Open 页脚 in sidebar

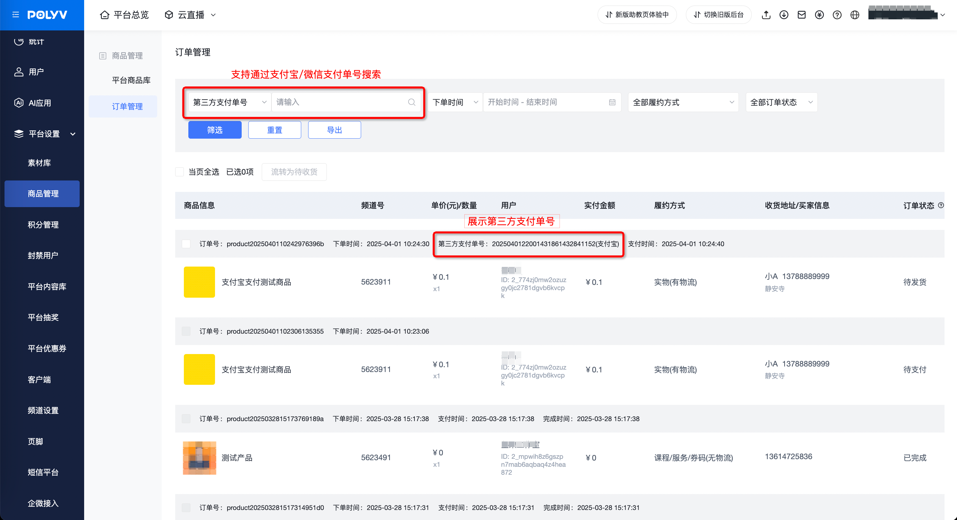point(35,442)
